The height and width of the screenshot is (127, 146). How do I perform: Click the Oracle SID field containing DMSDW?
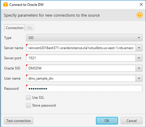click(81, 68)
